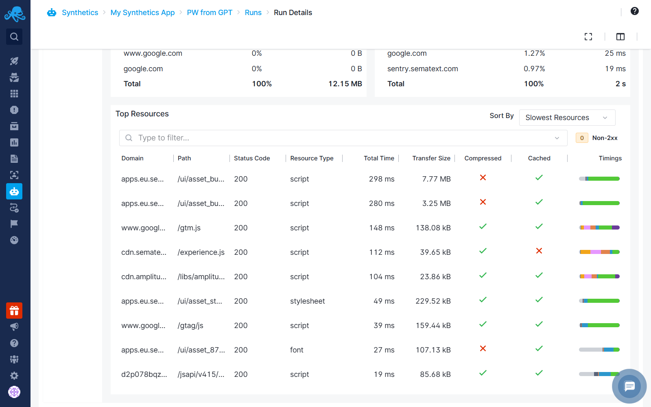
Task: Open the flag icon in sidebar
Action: (x=14, y=224)
